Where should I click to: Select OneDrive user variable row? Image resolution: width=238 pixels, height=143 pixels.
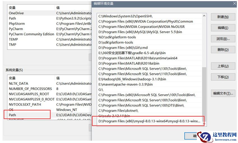[x=50, y=13]
